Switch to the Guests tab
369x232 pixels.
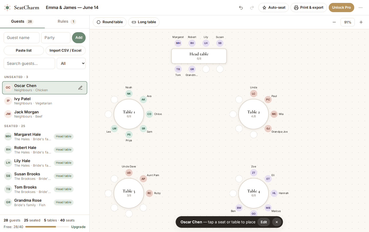[x=22, y=21]
